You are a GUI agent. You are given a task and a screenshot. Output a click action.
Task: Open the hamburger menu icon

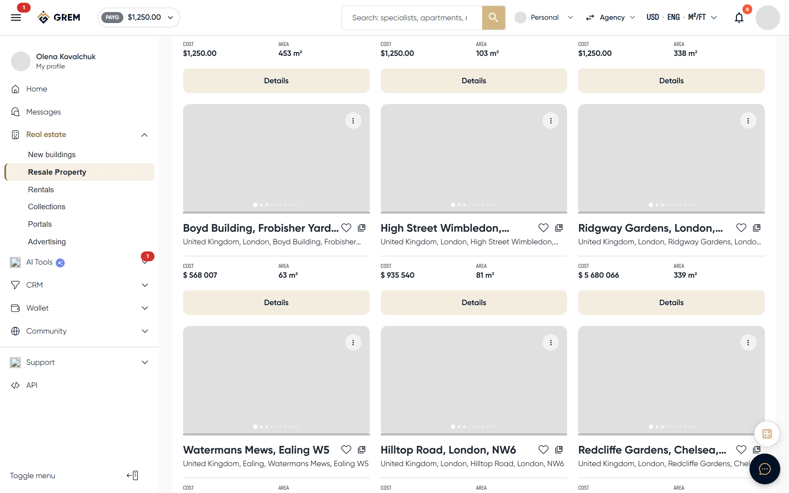[x=16, y=18]
